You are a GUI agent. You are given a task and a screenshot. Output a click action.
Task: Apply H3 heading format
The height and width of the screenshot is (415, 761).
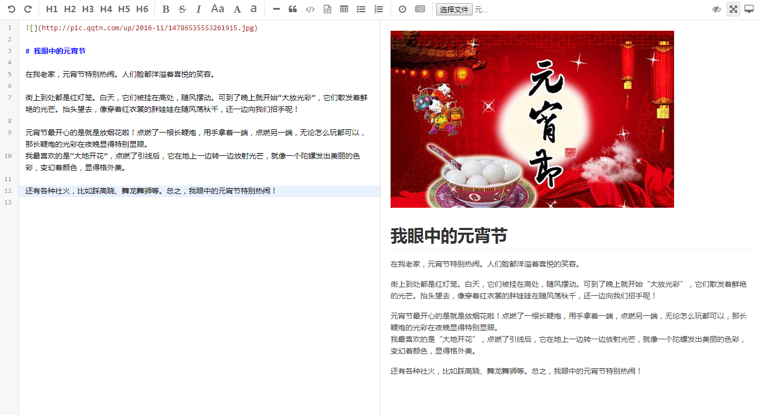click(x=88, y=9)
